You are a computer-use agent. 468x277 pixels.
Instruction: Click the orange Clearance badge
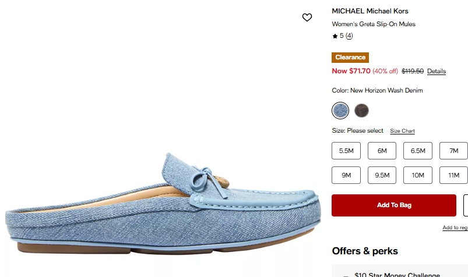point(350,58)
